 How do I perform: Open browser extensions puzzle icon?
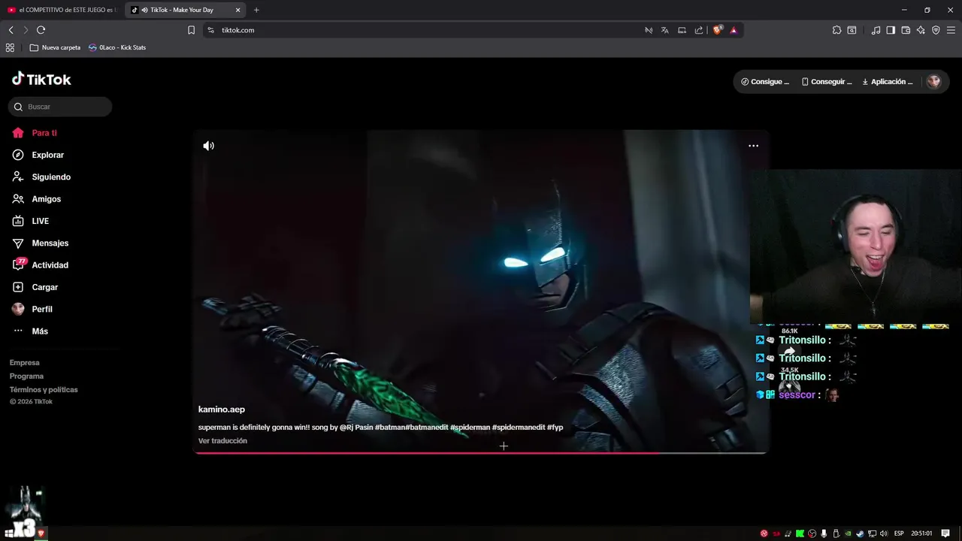(836, 30)
